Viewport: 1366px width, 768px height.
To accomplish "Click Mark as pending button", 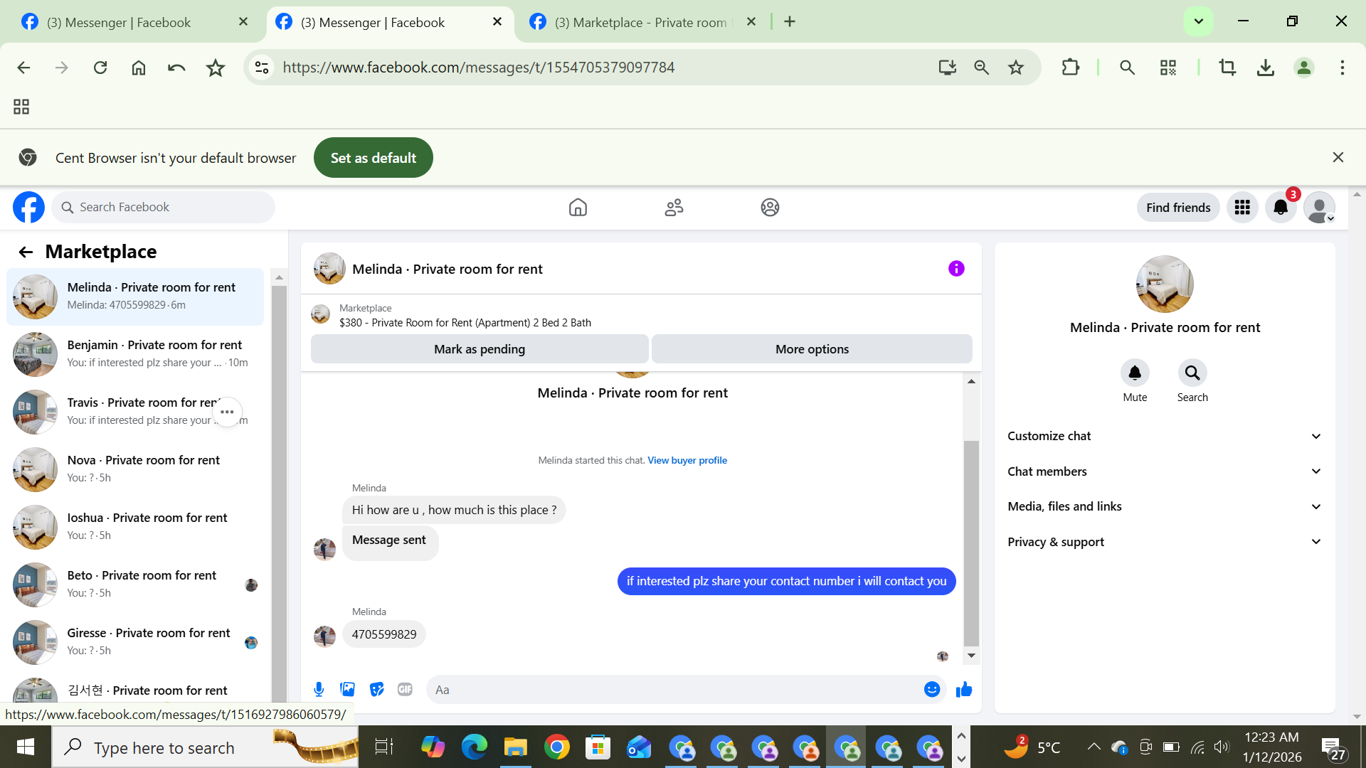I will [480, 349].
